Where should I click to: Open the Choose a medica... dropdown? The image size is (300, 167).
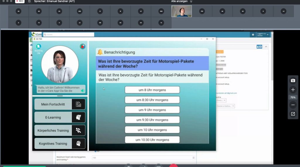click(x=225, y=106)
